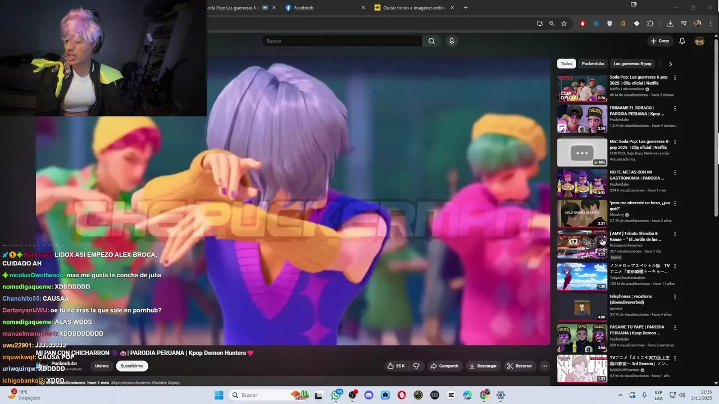This screenshot has height=404, width=719.
Task: Open FIRMAME EL SOBACO video thumbnail
Action: click(x=582, y=118)
